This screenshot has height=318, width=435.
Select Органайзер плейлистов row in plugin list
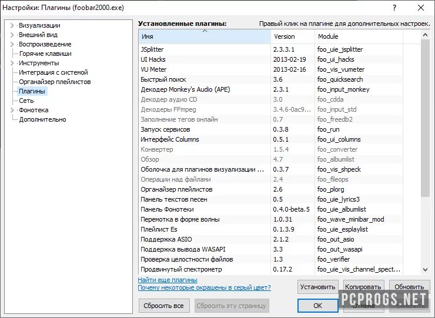(x=270, y=189)
